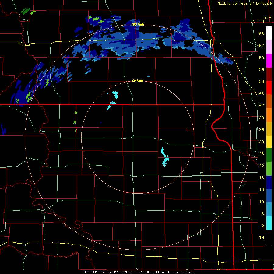Pick the dark maroon legend swatch
This screenshot has width=274, height=274.
pos(269,74)
